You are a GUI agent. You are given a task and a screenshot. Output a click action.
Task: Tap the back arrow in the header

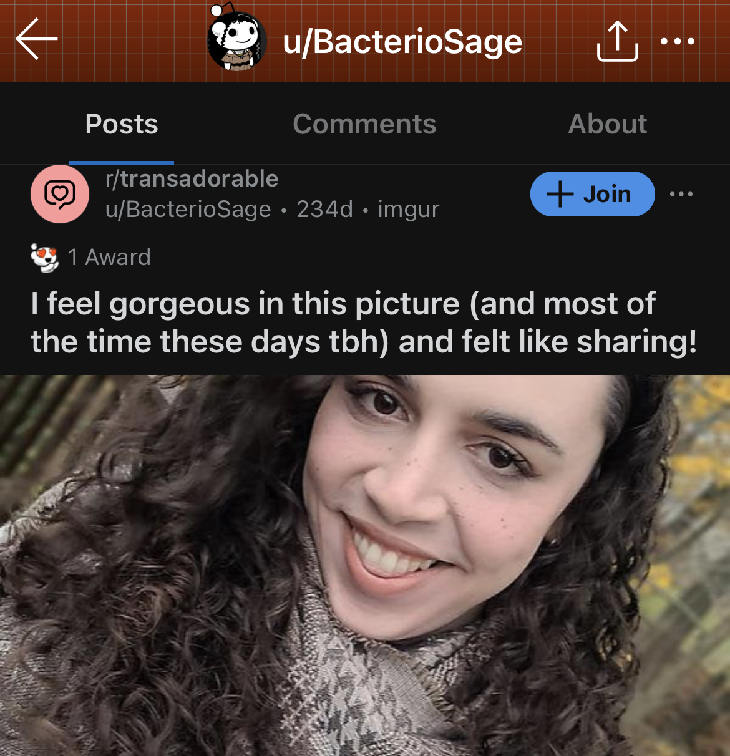tap(37, 39)
